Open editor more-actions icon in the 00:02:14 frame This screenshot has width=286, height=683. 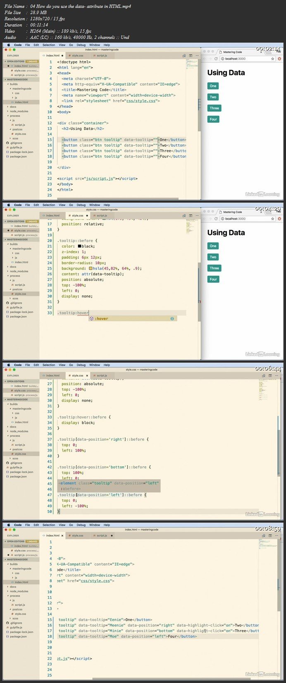197,55
